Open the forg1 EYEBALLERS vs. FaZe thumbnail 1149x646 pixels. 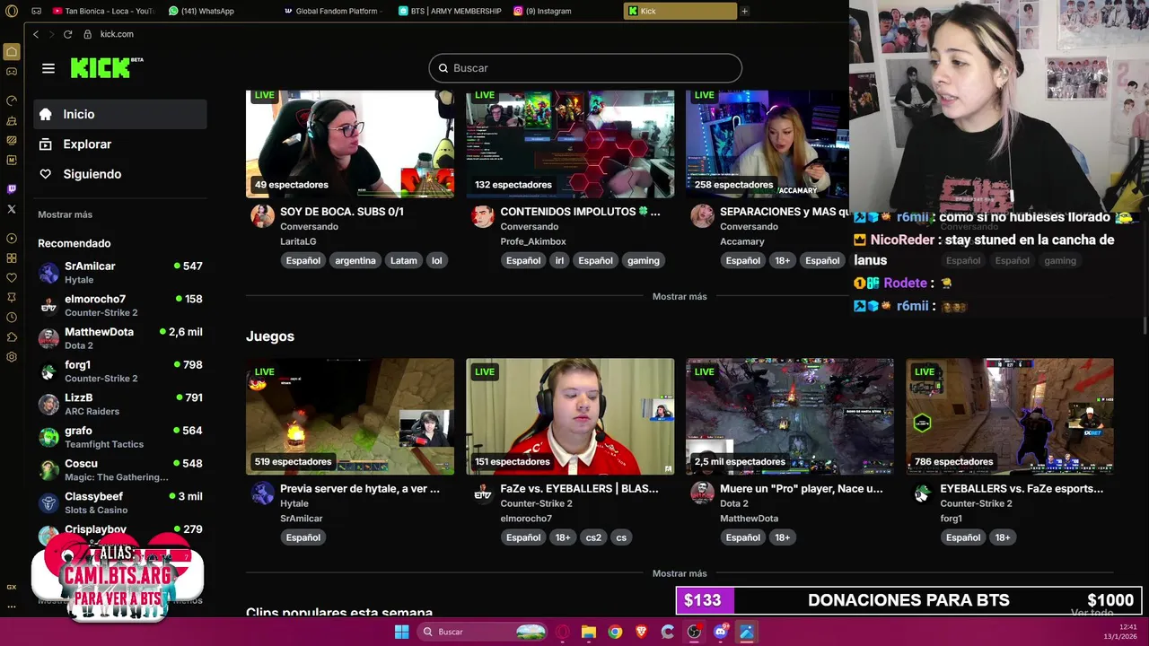click(x=1010, y=416)
